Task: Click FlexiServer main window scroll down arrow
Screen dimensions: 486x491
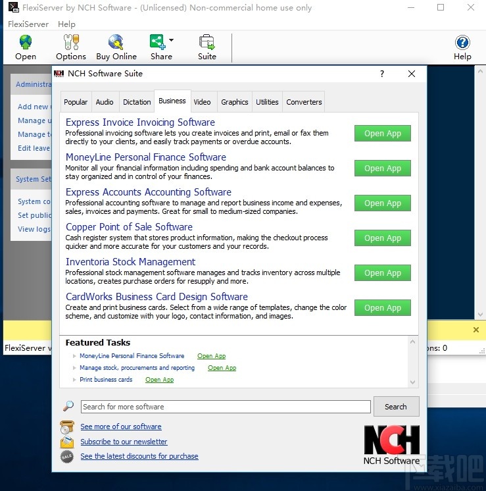Action: pyautogui.click(x=479, y=314)
